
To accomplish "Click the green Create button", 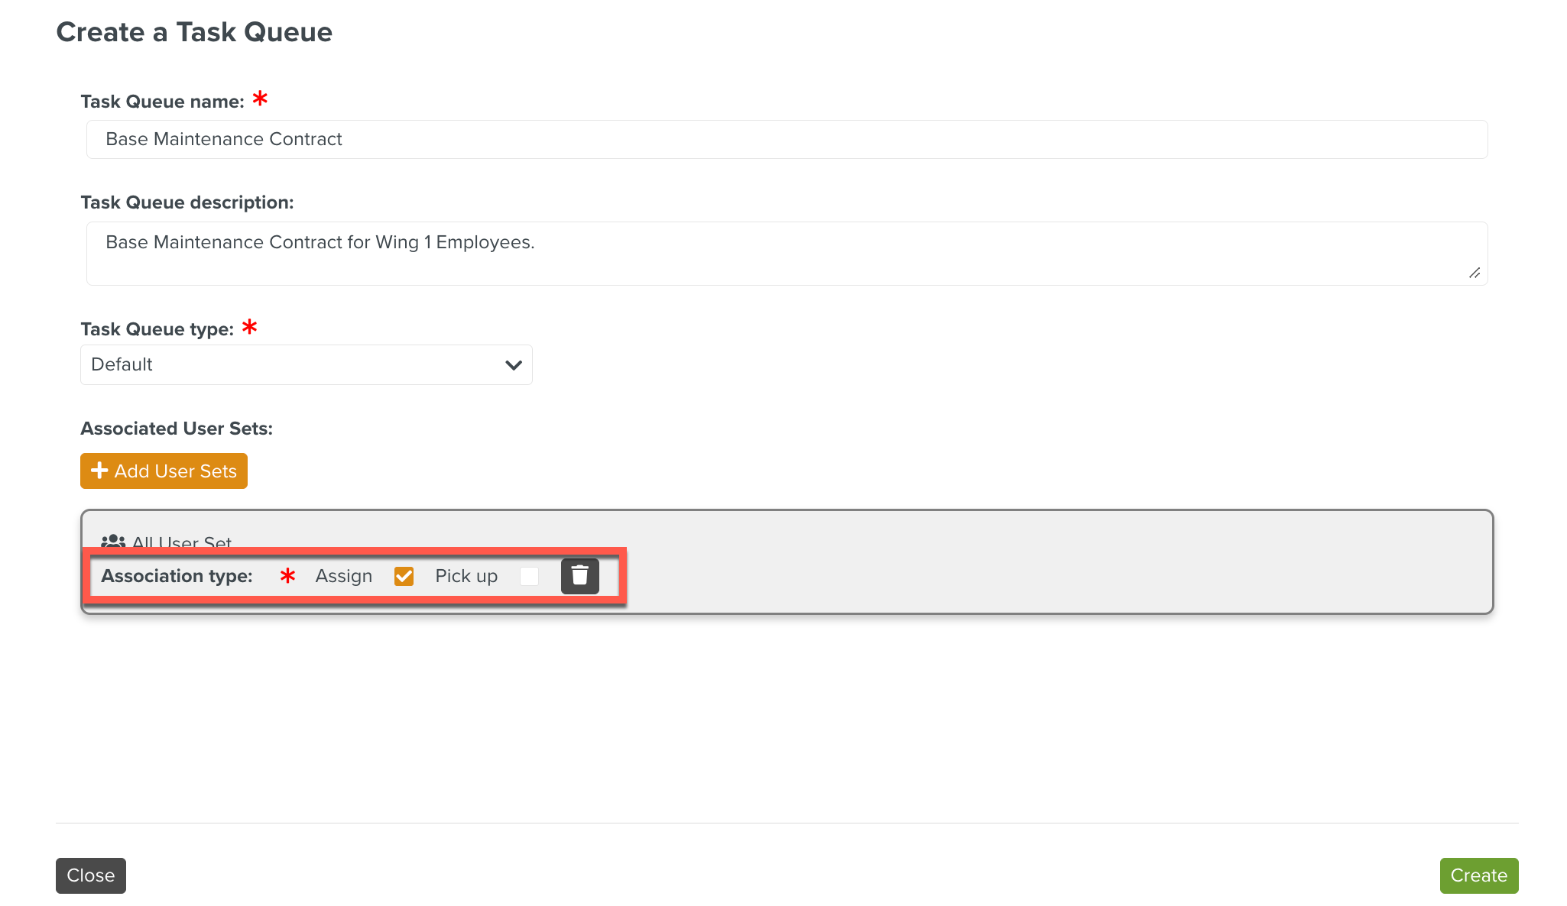I will (x=1478, y=875).
